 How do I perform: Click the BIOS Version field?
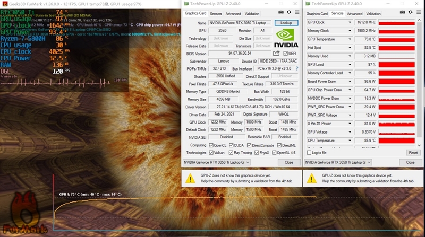click(x=240, y=54)
